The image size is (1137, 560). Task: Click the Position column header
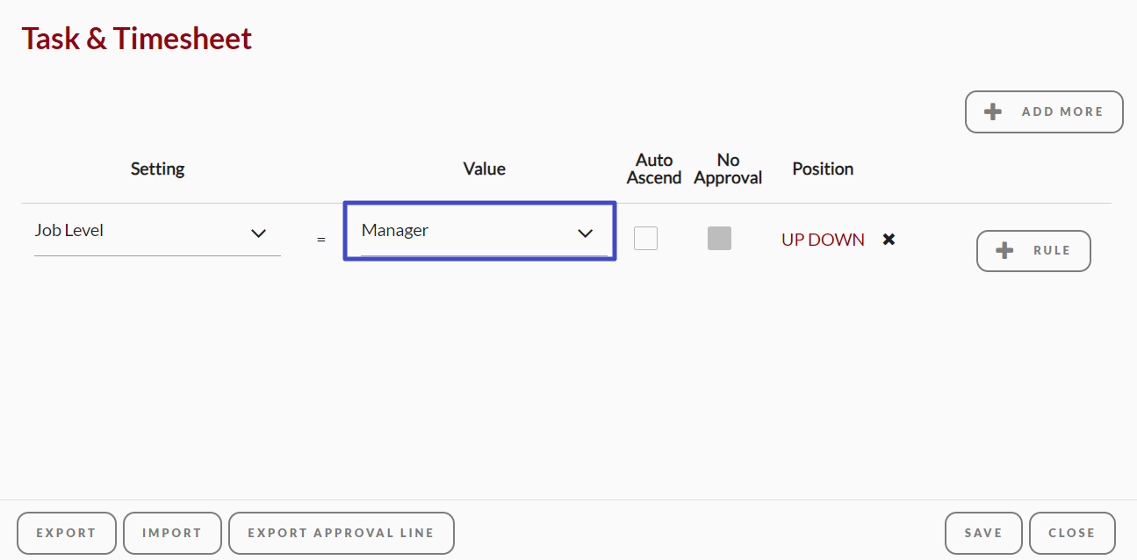point(823,169)
